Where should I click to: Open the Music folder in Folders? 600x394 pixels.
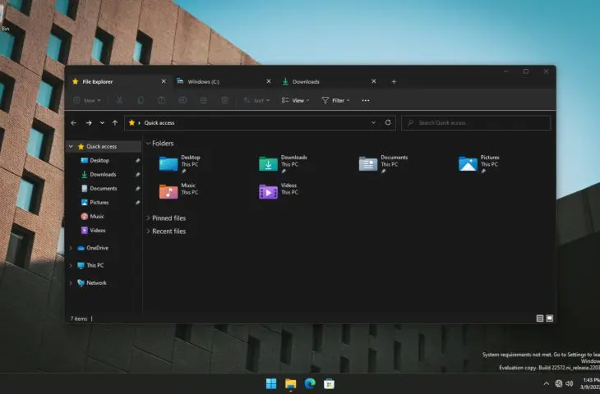pyautogui.click(x=168, y=191)
